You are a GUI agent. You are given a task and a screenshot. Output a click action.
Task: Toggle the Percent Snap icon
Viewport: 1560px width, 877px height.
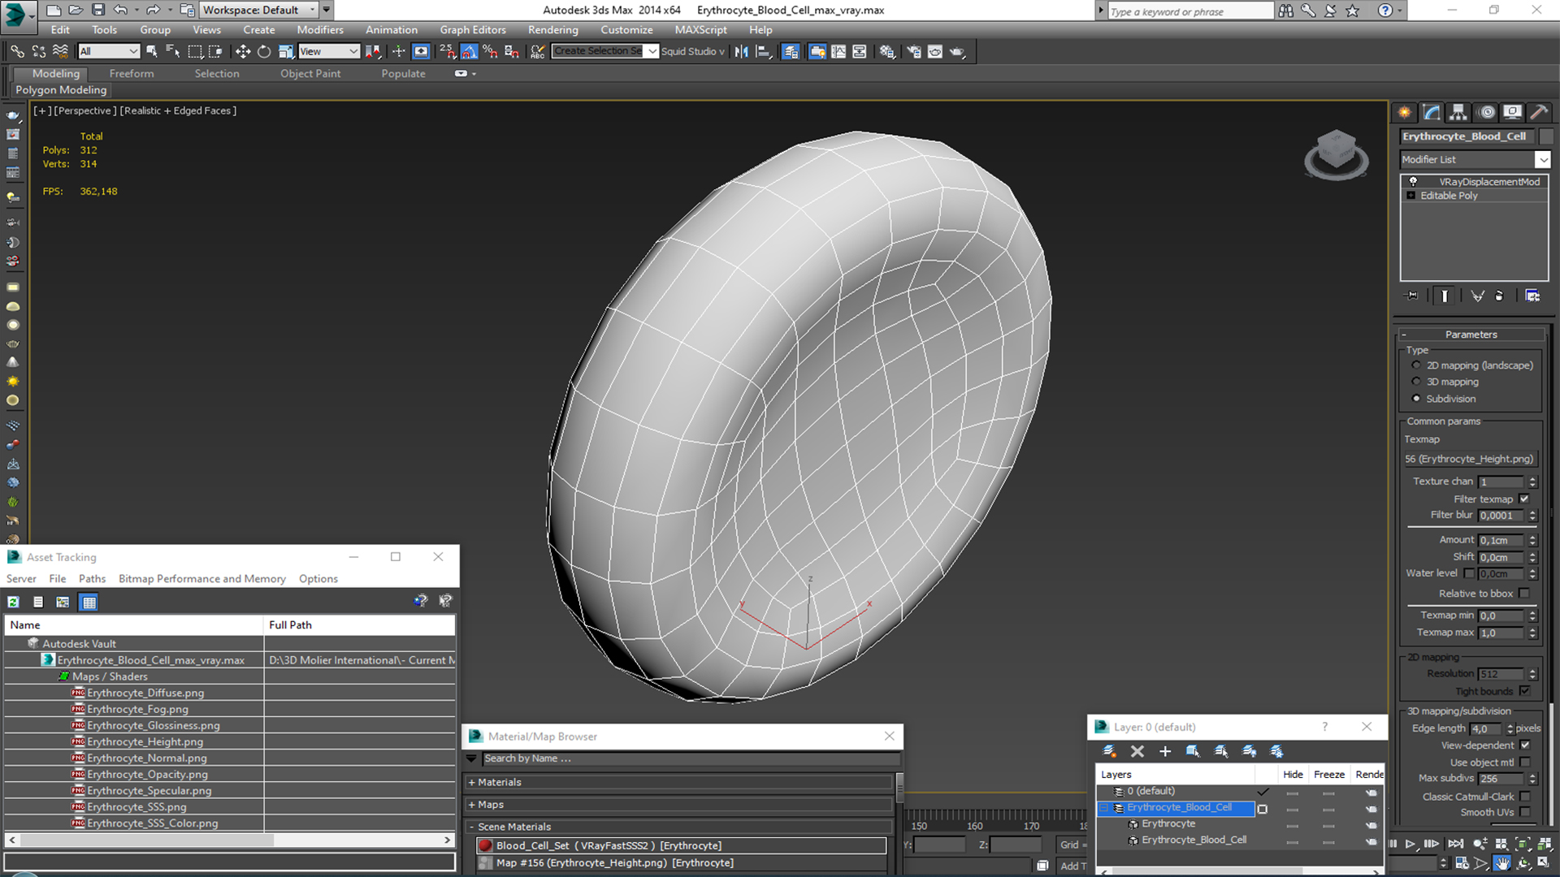pos(490,51)
